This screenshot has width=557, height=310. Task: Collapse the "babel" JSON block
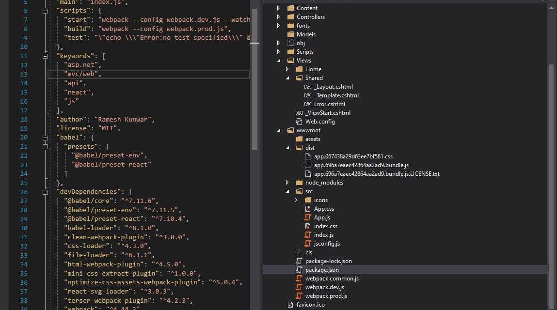45,138
